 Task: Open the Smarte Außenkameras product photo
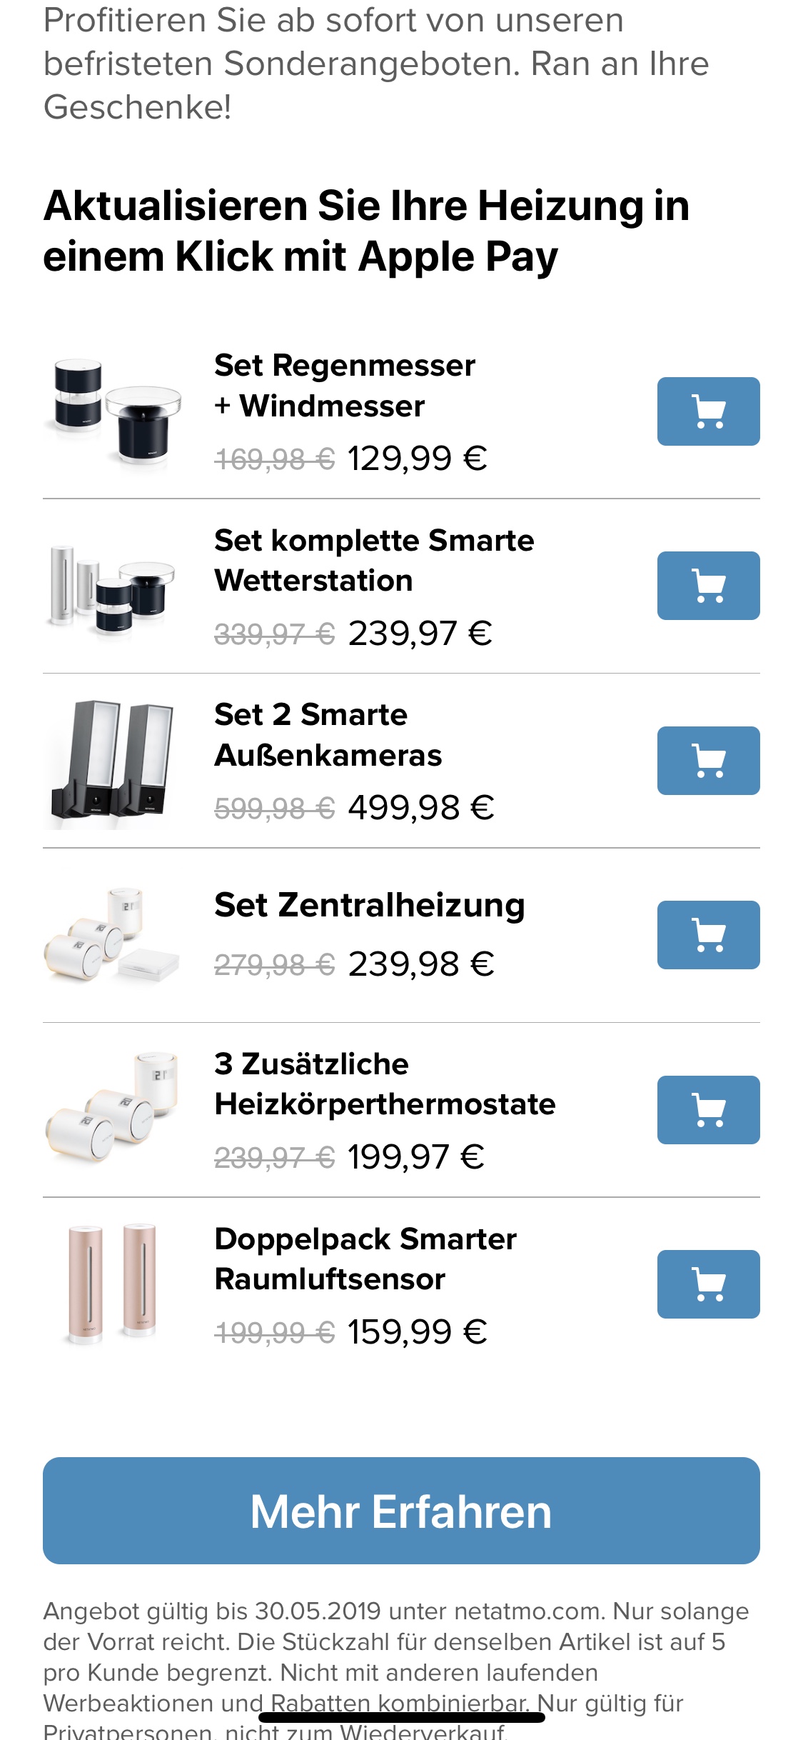pyautogui.click(x=112, y=761)
